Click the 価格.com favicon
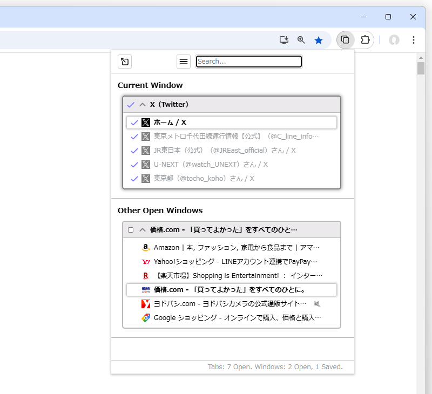 (x=146, y=290)
